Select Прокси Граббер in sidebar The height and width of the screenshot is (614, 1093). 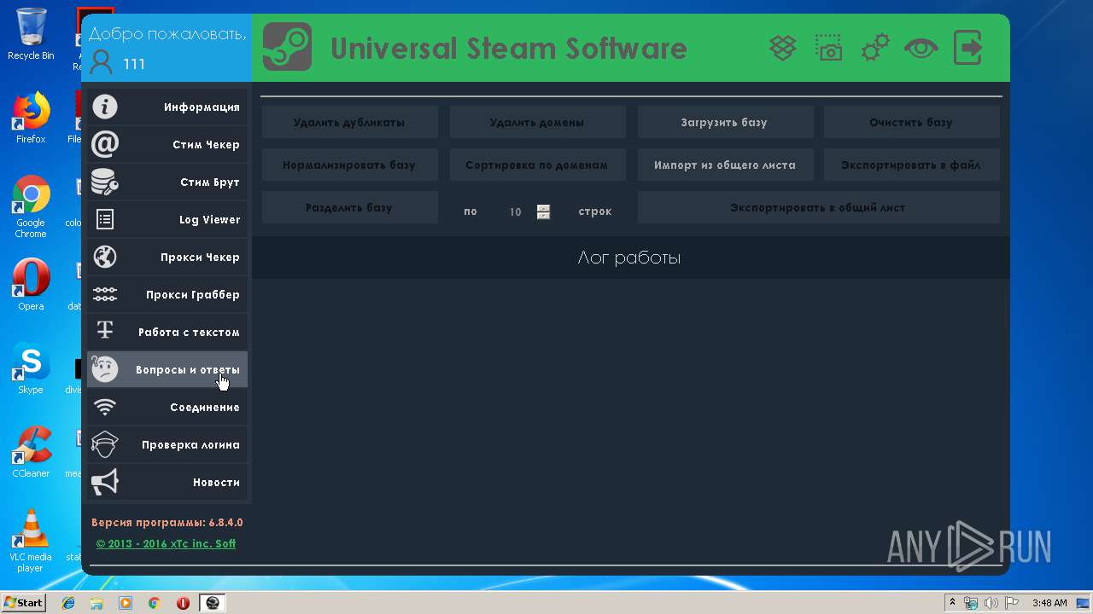point(167,294)
